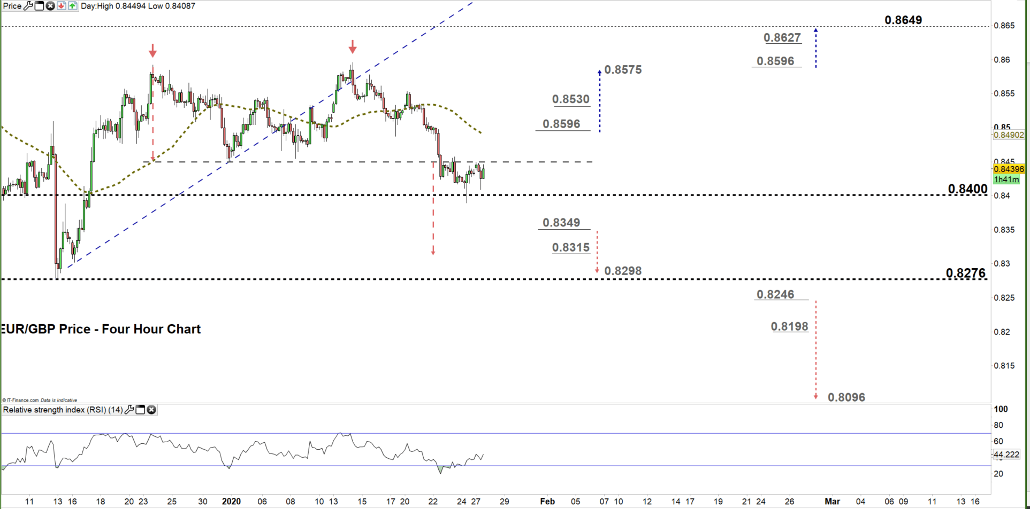Click the 0.8315 level label
The image size is (1030, 509).
(571, 247)
